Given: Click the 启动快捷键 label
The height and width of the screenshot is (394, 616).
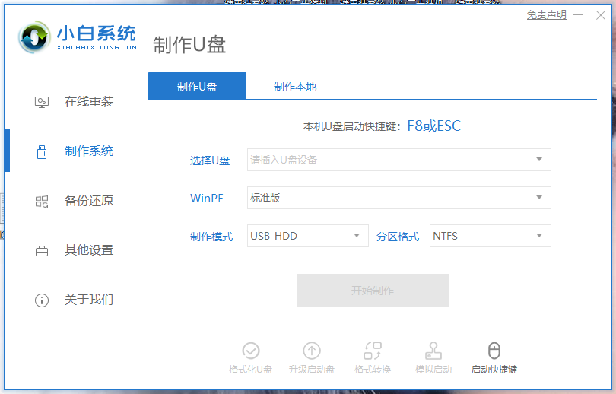Looking at the screenshot, I should coord(494,370).
